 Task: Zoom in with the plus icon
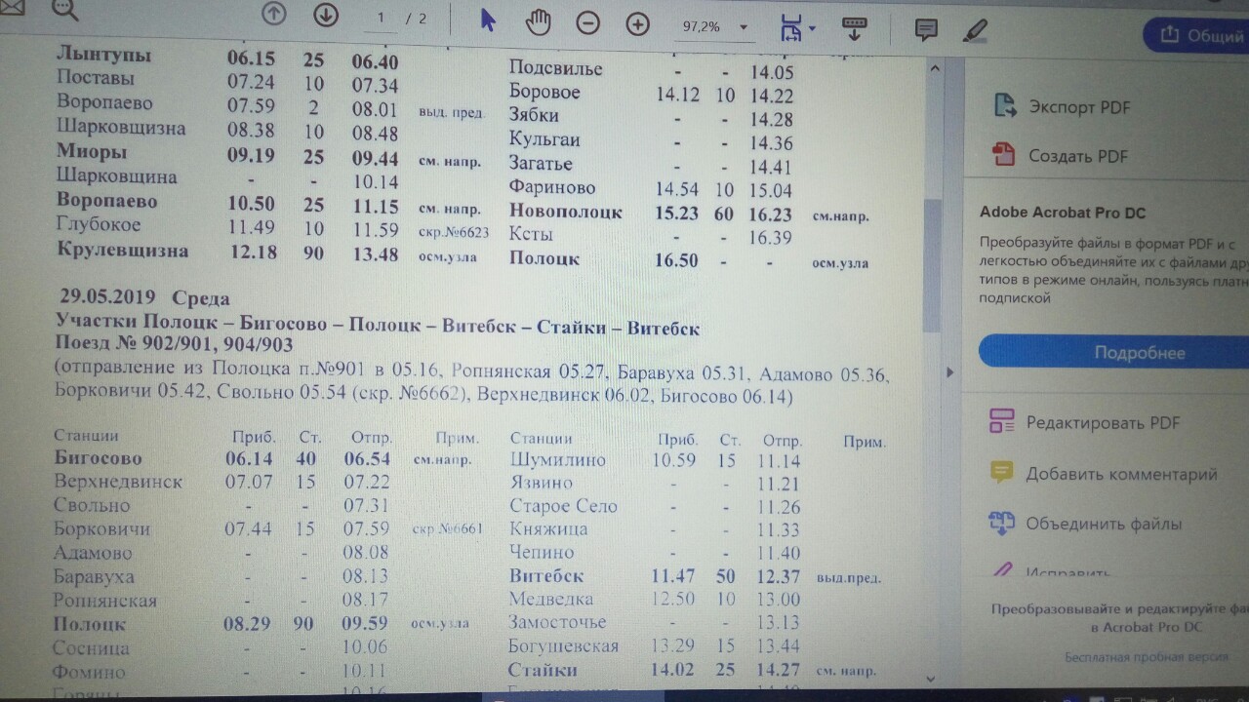click(637, 24)
